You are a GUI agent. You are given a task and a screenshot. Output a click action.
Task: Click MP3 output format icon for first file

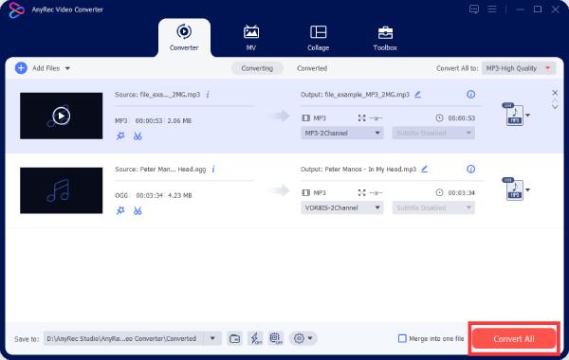(x=513, y=115)
